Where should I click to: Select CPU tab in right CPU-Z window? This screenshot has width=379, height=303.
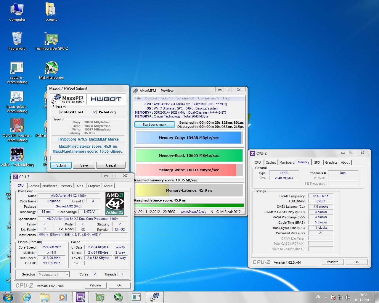(258, 162)
